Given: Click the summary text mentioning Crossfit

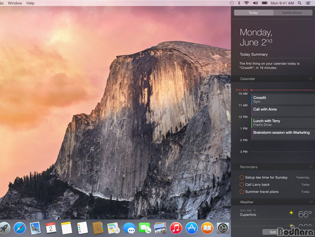Looking at the screenshot, I should tap(269, 65).
